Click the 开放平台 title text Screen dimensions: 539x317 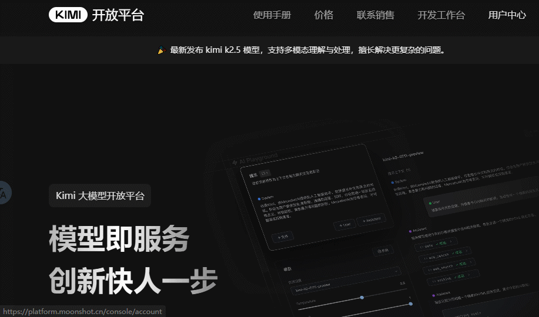pyautogui.click(x=118, y=15)
